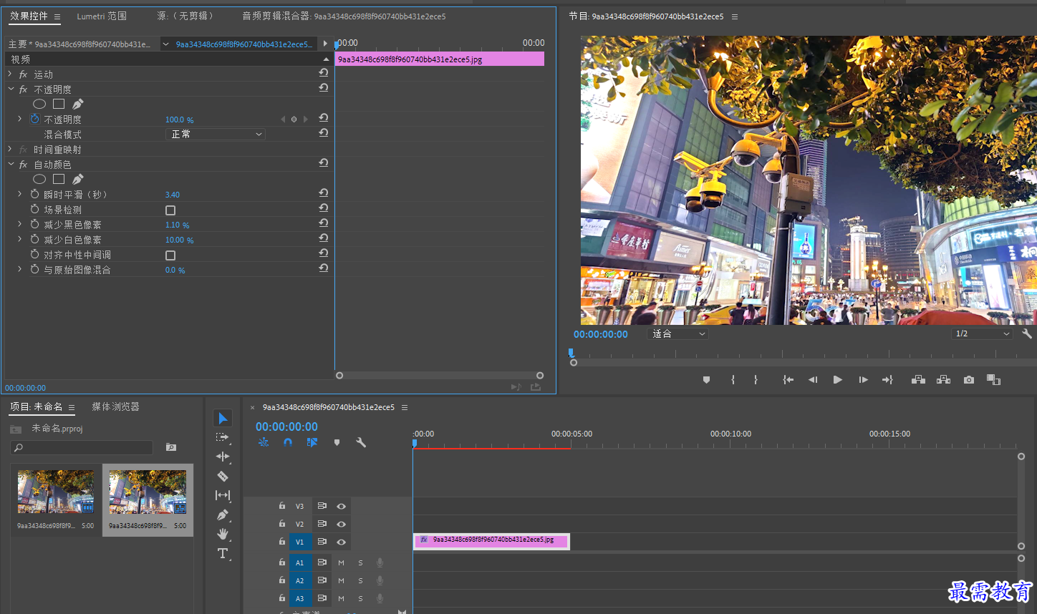Select the Track Select Forward tool

[223, 437]
